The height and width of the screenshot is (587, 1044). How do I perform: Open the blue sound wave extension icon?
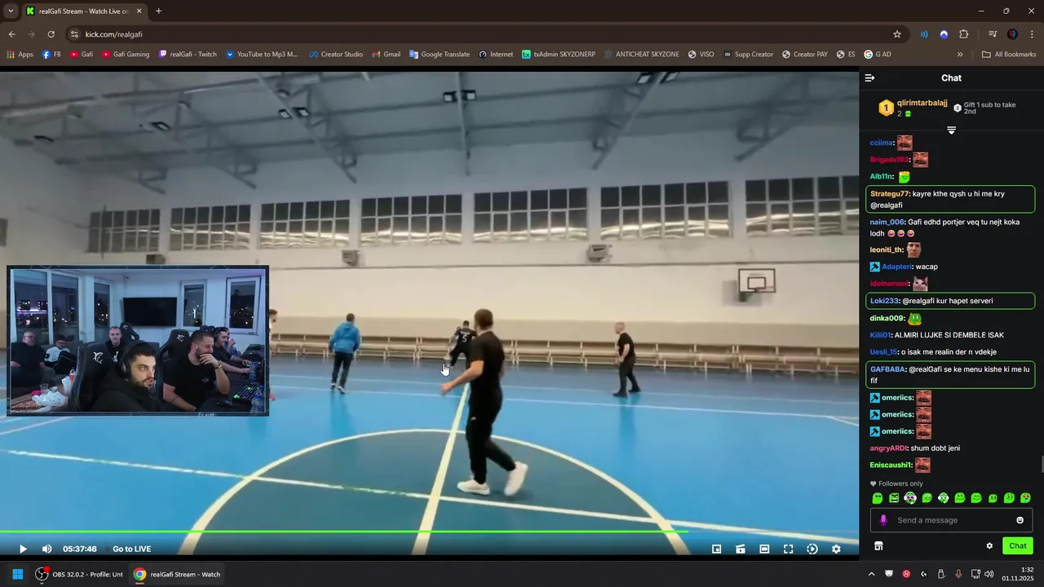[x=924, y=34]
